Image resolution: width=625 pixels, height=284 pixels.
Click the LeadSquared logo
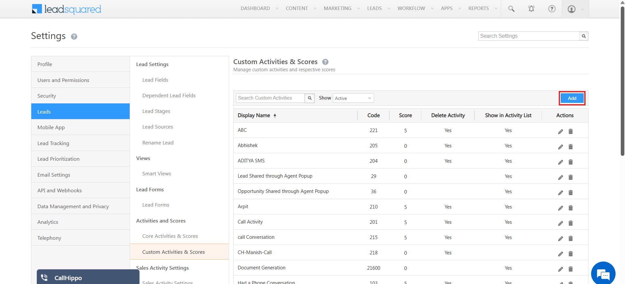66,9
